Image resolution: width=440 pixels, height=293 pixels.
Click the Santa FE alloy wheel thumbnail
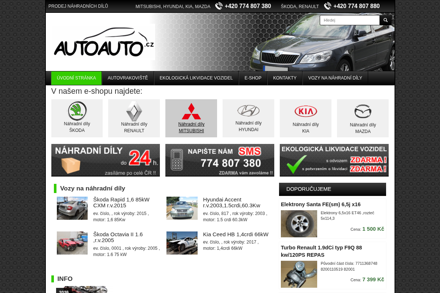click(x=299, y=224)
